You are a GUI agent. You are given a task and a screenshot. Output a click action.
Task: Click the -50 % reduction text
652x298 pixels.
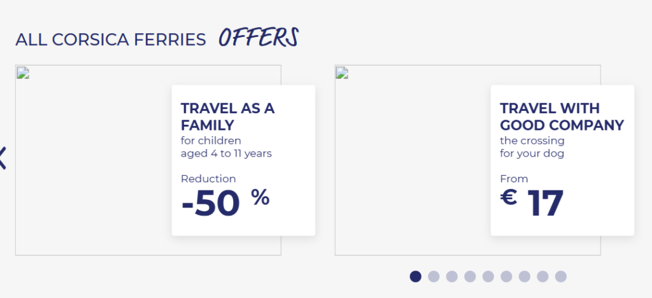click(x=225, y=202)
